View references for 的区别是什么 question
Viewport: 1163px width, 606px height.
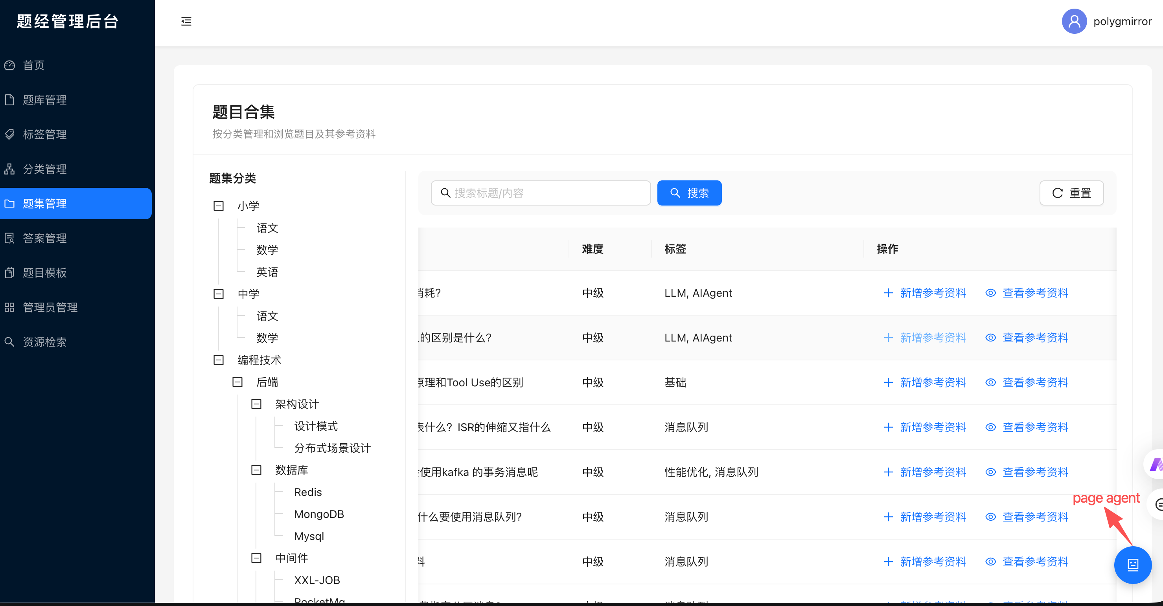pyautogui.click(x=1027, y=338)
